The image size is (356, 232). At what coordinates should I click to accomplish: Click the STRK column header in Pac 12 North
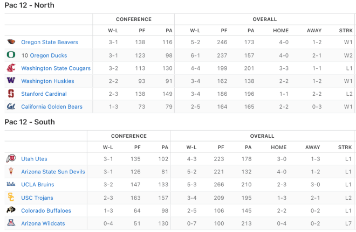pos(346,31)
